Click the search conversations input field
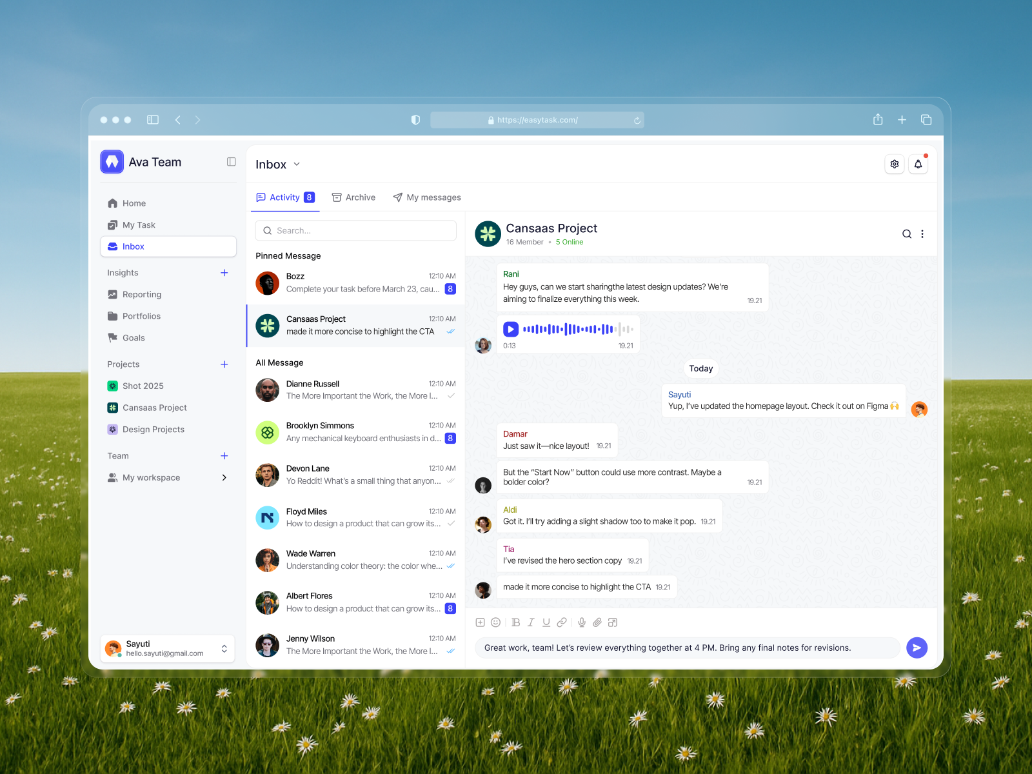1032x774 pixels. [x=355, y=230]
